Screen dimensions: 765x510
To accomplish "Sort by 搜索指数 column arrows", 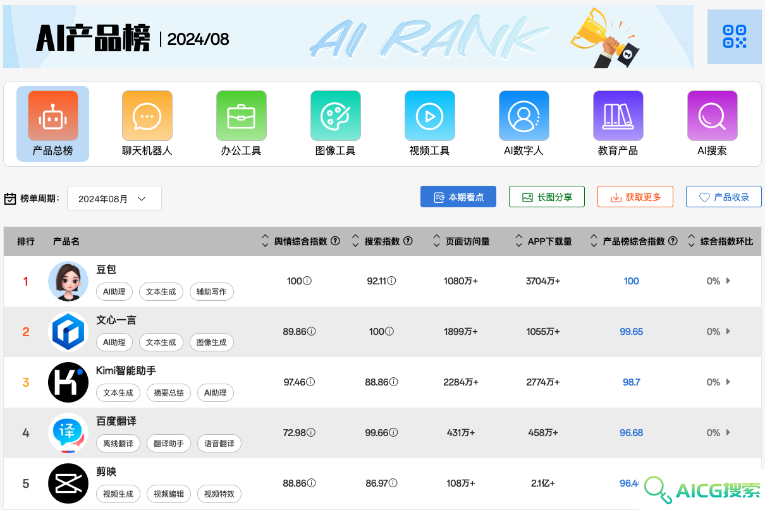I will coord(355,241).
